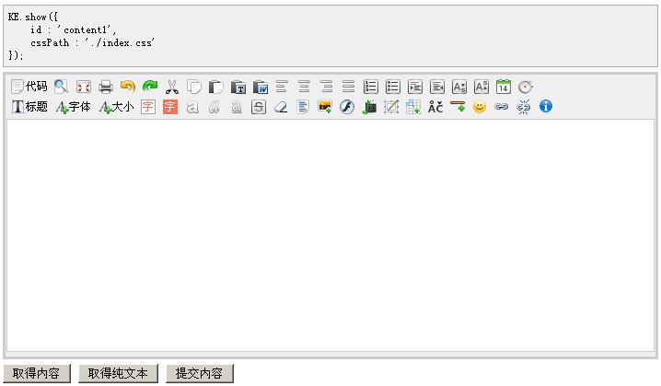Image resolution: width=661 pixels, height=386 pixels.
Task: Align text right
Action: tap(326, 87)
